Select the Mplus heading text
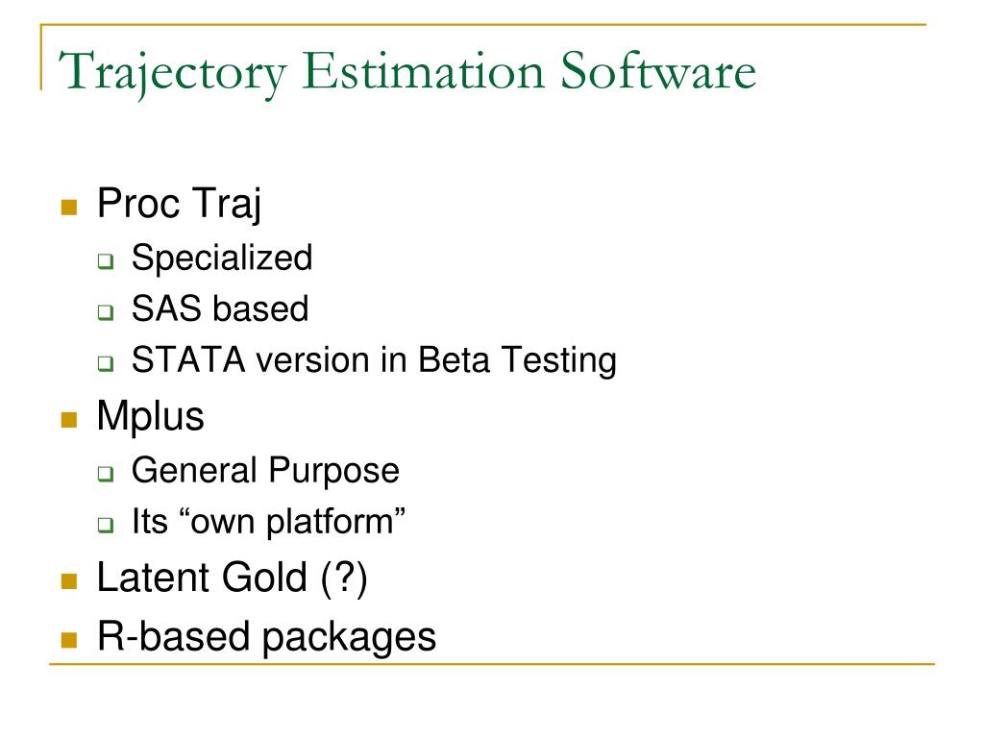This screenshot has width=984, height=738. pos(151,417)
